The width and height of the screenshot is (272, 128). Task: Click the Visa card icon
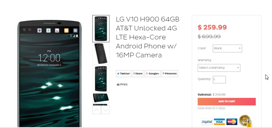tap(219, 122)
